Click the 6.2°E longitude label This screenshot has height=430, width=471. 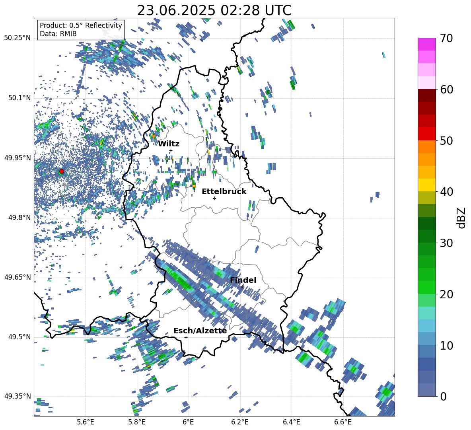click(x=240, y=422)
